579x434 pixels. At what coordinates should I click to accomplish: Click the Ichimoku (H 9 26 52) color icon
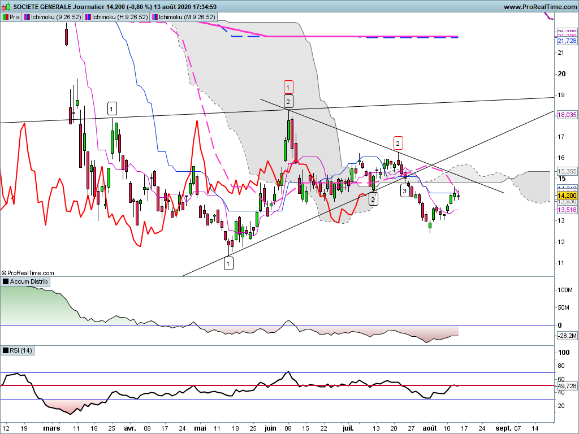(88, 18)
